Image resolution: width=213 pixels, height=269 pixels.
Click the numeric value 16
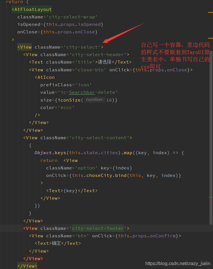(109, 100)
